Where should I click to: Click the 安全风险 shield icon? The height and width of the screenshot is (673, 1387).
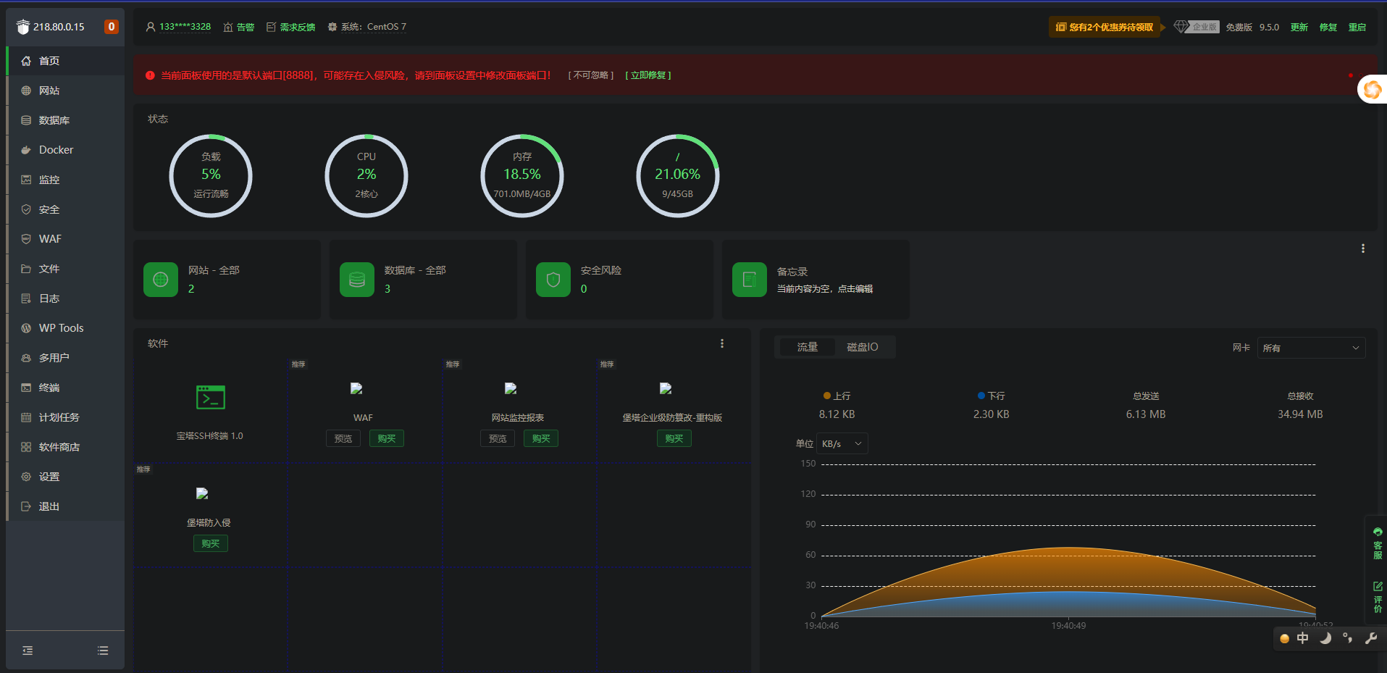[x=553, y=280]
